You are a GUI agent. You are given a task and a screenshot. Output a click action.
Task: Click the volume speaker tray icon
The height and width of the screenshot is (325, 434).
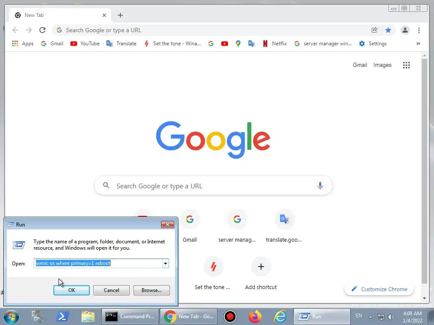coord(391,317)
